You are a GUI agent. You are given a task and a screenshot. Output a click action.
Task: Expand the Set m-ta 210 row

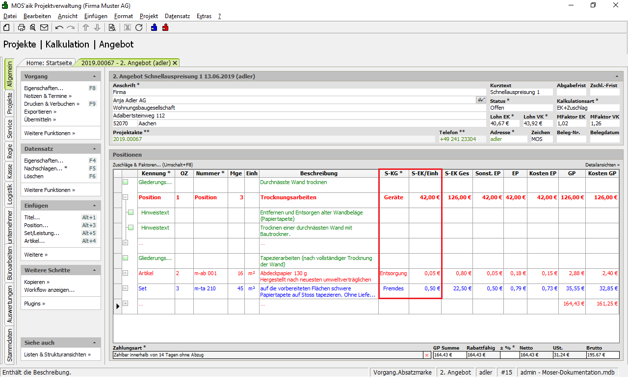126,288
